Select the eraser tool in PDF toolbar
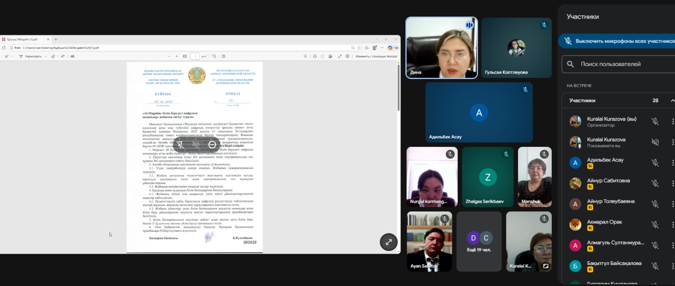This screenshot has width=675, height=286. pos(53,56)
